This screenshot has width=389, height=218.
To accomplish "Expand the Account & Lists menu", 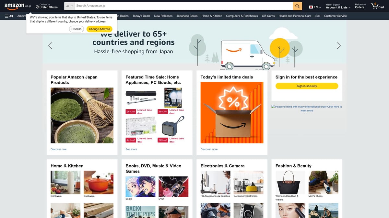I will click(338, 6).
